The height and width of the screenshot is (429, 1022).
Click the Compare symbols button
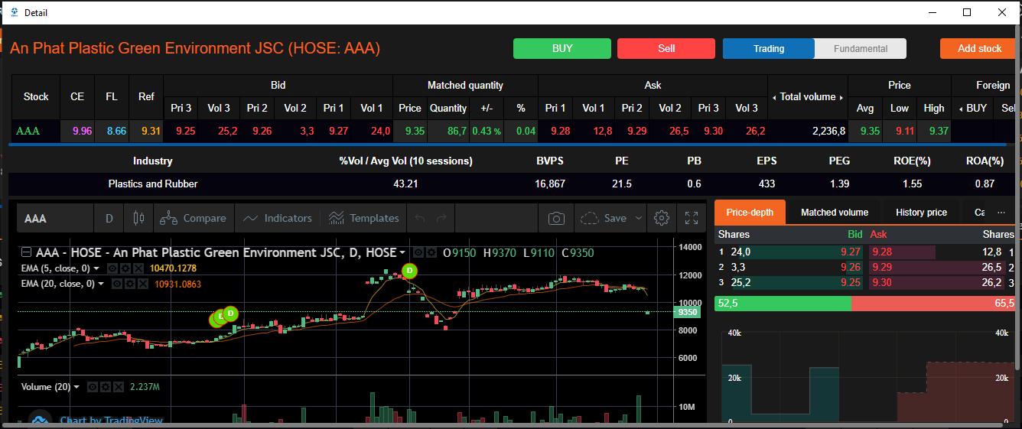coord(194,218)
